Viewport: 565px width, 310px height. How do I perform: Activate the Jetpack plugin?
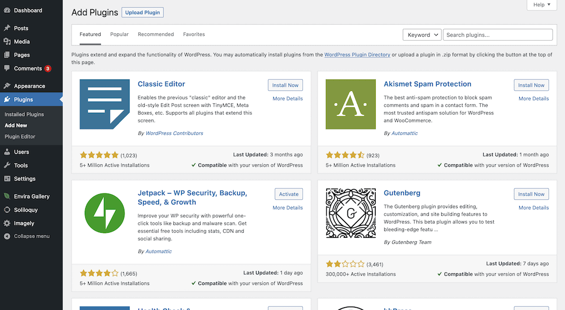coord(289,194)
